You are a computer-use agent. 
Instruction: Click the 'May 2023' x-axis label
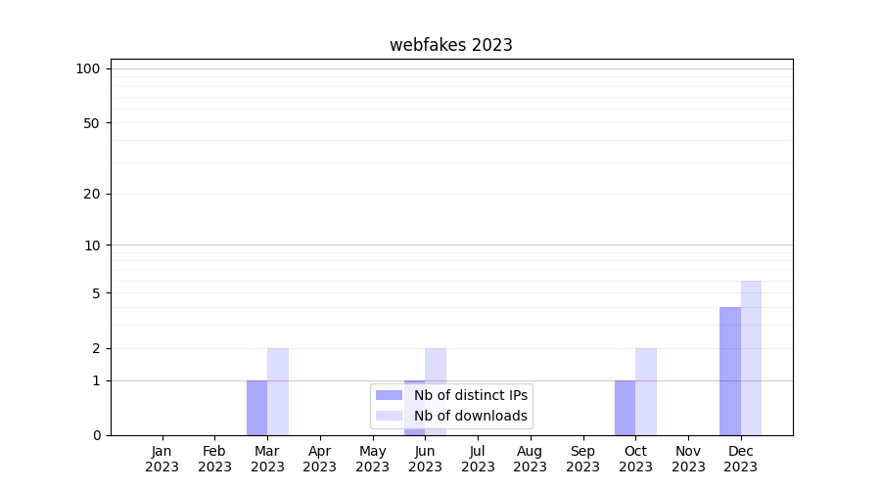pyautogui.click(x=373, y=459)
